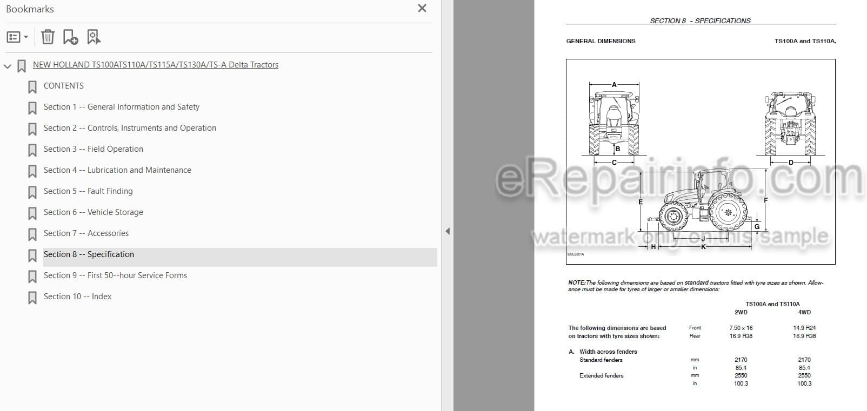This screenshot has height=411, width=867.
Task: Open NEW HOLLAND TS100A Delta Tractors bookmark
Action: pos(156,65)
